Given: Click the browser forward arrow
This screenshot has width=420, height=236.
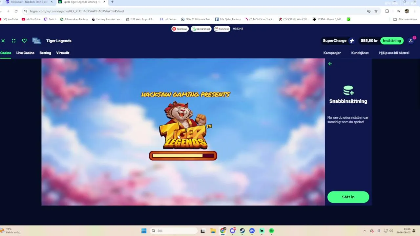Looking at the screenshot, I should (x=8, y=11).
